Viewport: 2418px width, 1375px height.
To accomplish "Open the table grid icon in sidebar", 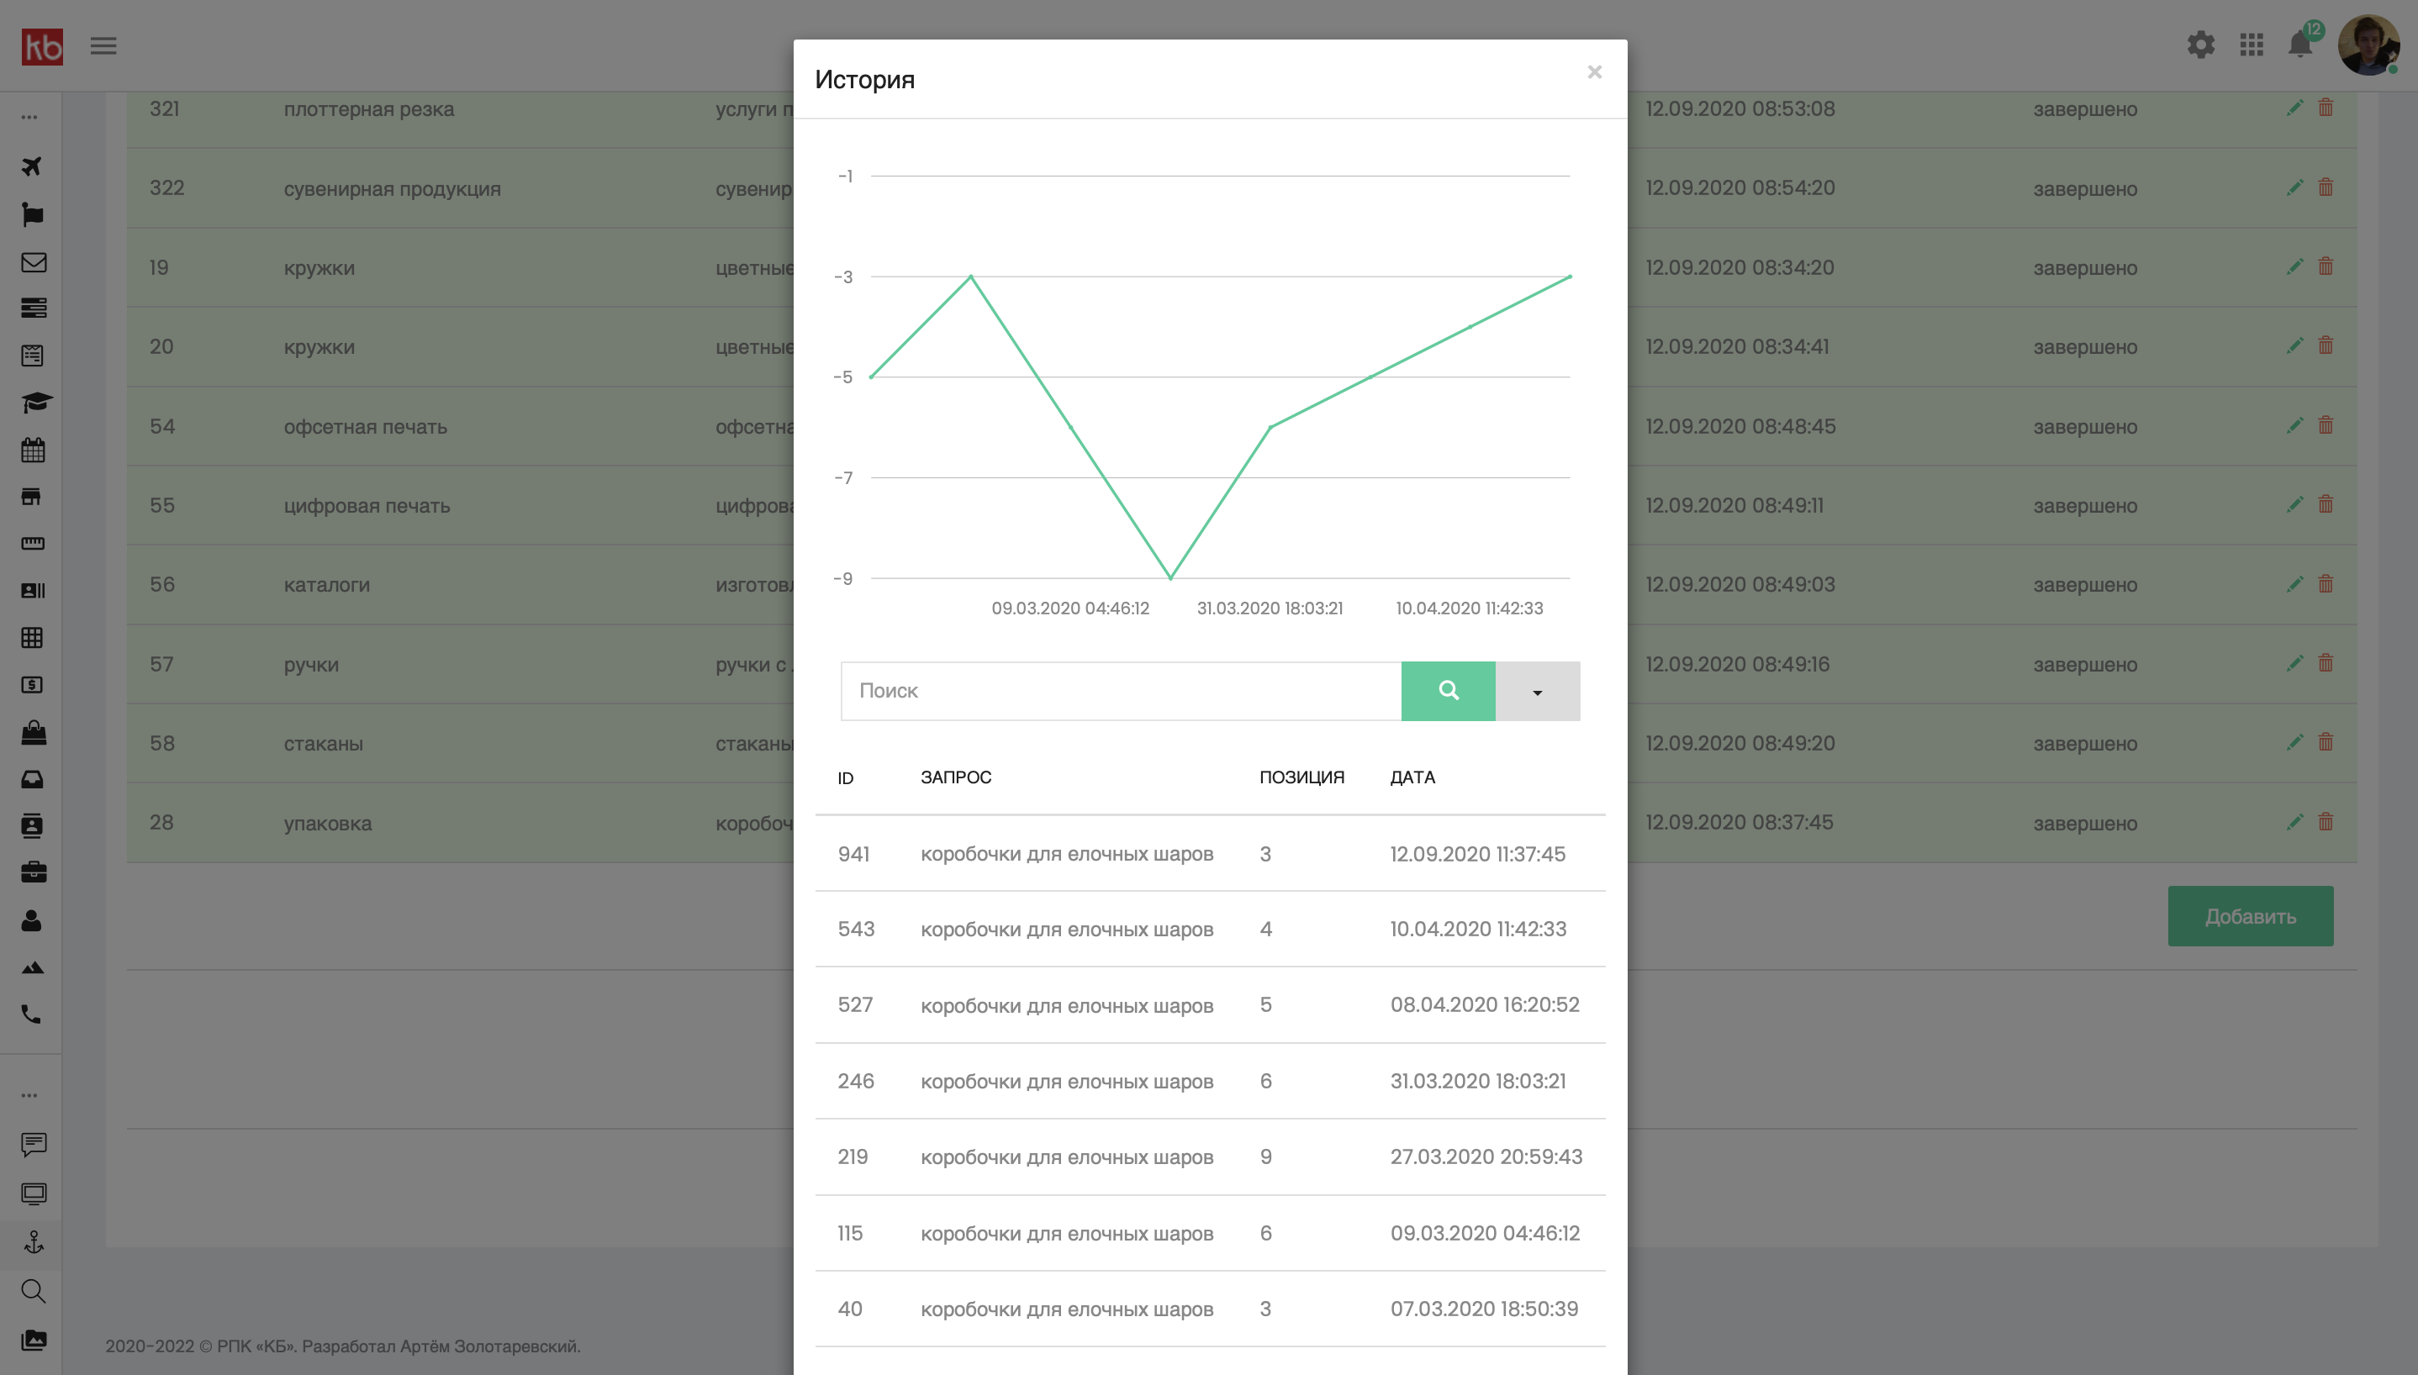I will 32,637.
